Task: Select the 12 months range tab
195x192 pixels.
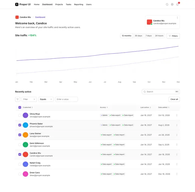Action: [126, 36]
